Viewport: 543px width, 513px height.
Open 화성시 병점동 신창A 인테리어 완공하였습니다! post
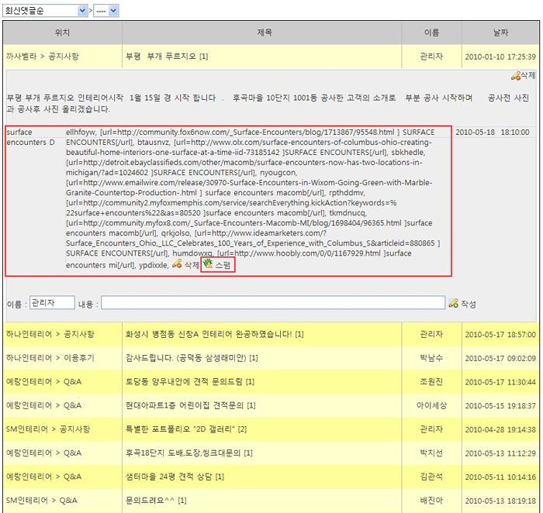[214, 334]
